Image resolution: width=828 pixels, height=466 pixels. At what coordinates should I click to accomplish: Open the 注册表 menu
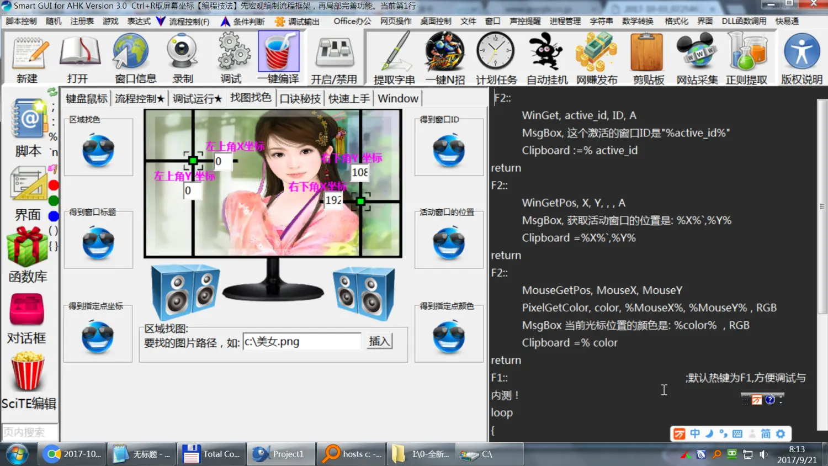click(x=82, y=21)
